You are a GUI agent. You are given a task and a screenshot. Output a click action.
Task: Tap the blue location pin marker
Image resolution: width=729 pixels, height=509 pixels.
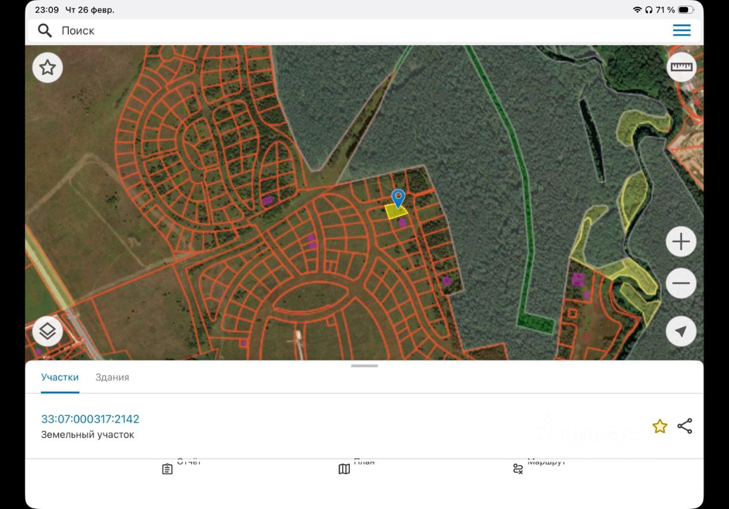coord(398,199)
